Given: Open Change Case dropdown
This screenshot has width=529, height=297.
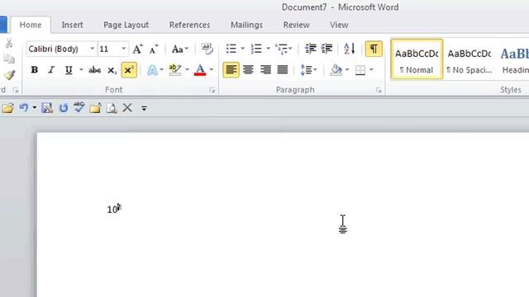Looking at the screenshot, I should point(180,49).
